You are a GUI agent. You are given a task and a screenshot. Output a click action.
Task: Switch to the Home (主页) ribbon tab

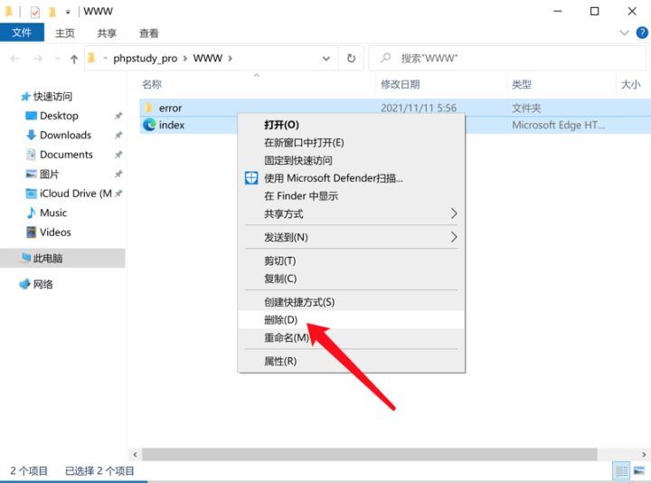point(65,33)
